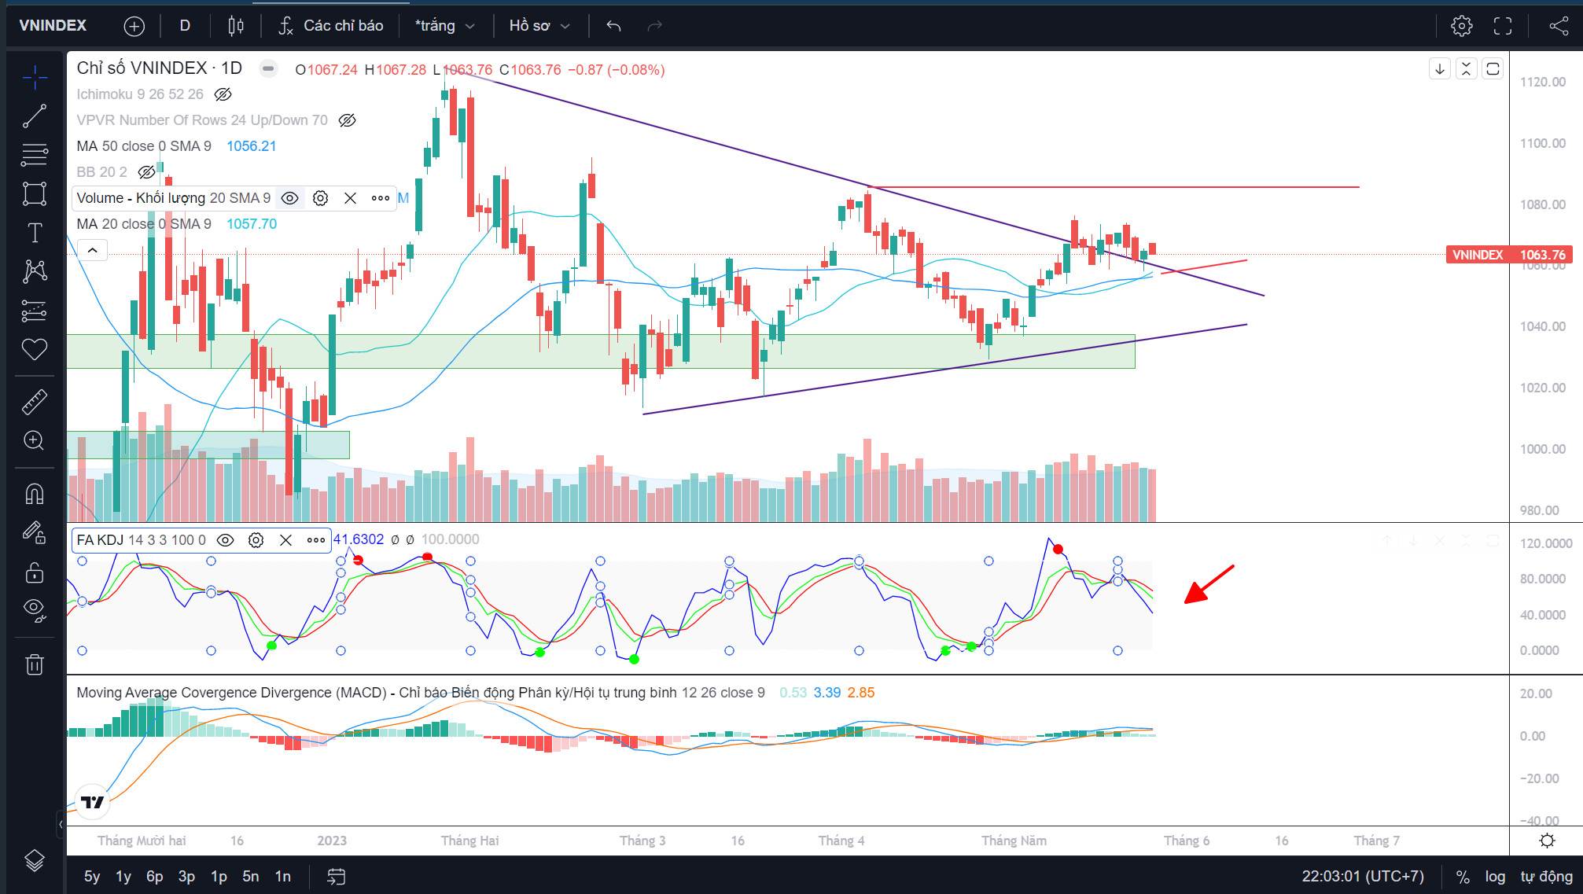The width and height of the screenshot is (1583, 894).
Task: Set the 6p date range
Action: pos(155,876)
